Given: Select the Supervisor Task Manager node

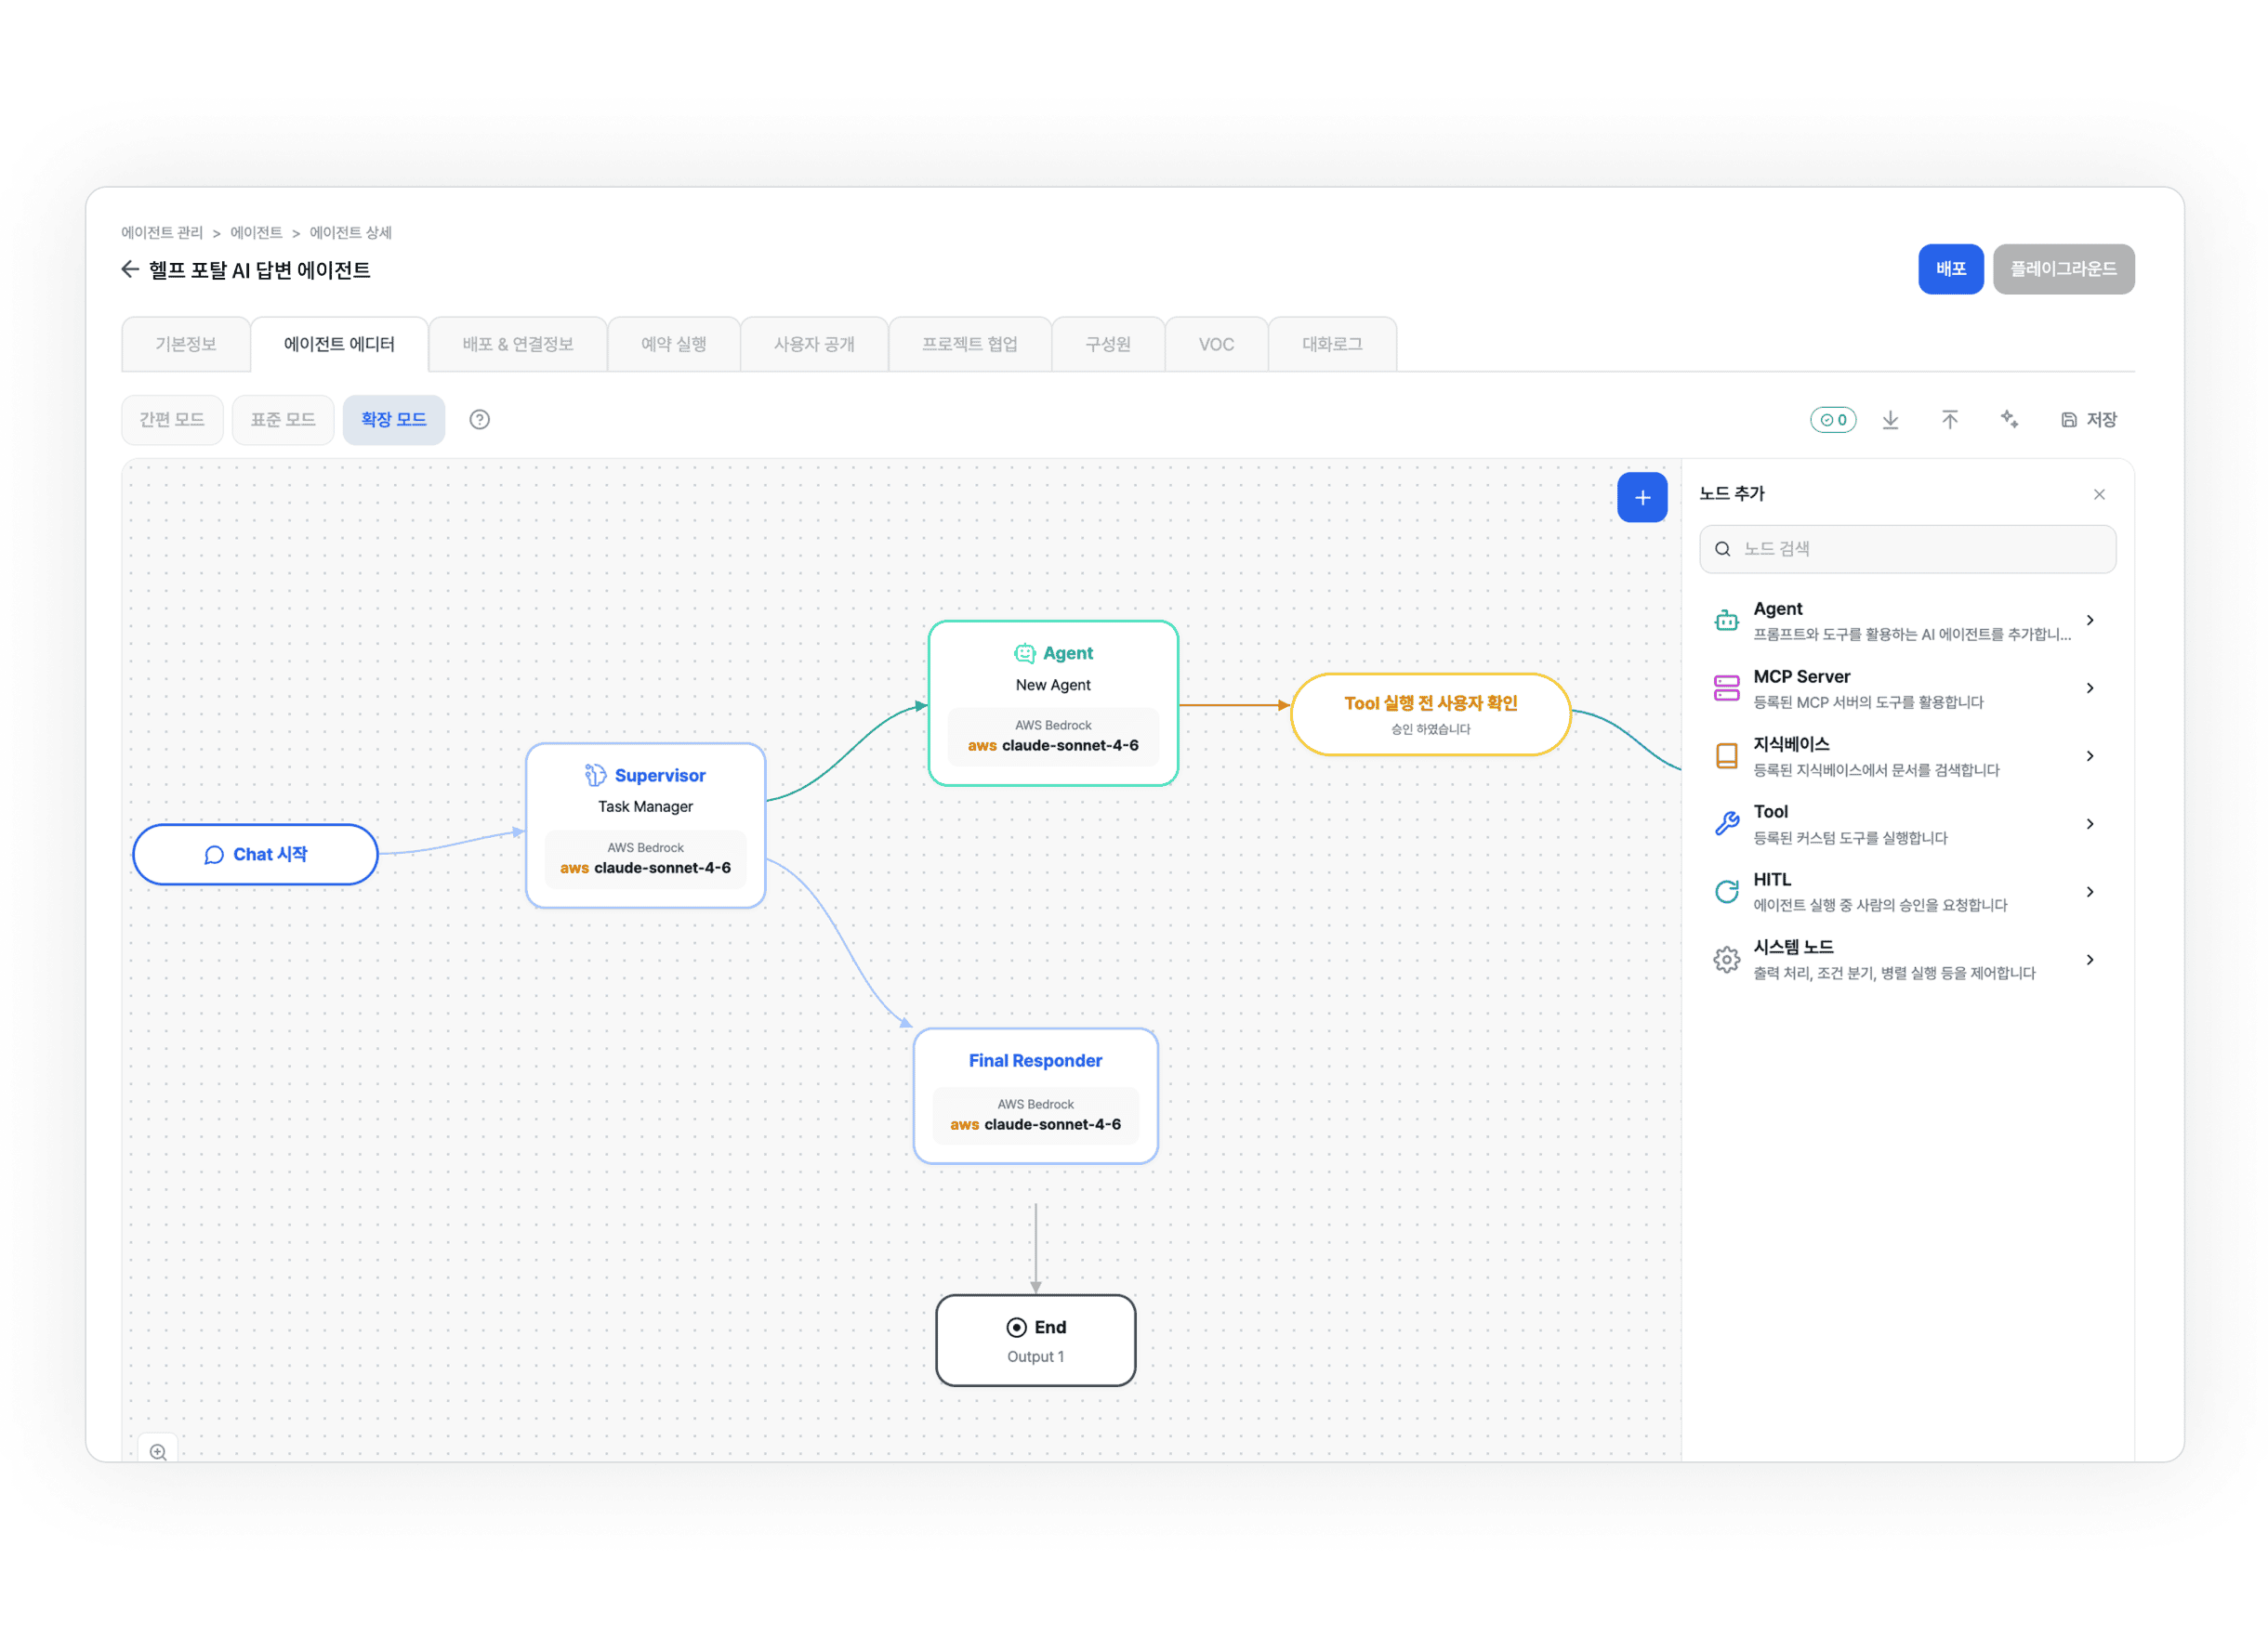Looking at the screenshot, I should 646,826.
